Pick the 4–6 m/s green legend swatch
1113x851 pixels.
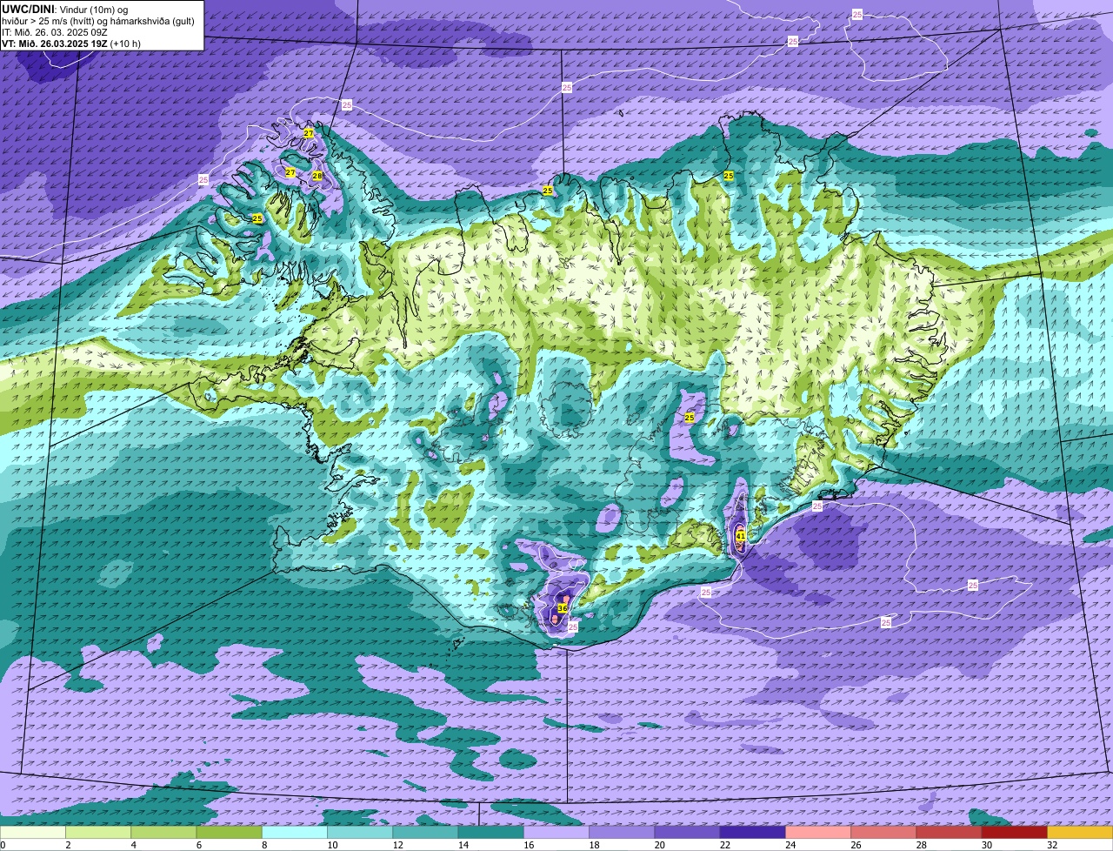click(163, 833)
